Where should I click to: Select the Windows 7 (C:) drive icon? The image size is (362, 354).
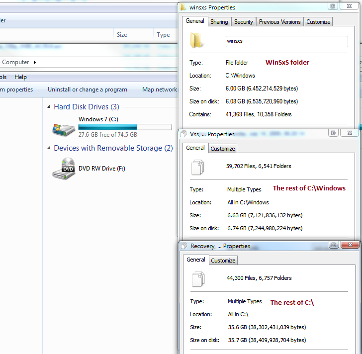(x=64, y=128)
